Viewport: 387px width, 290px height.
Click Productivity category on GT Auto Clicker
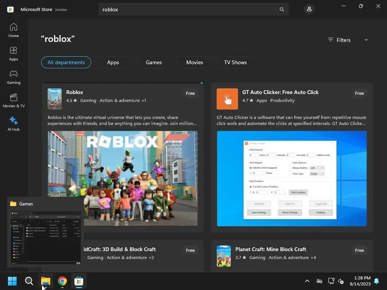point(282,100)
